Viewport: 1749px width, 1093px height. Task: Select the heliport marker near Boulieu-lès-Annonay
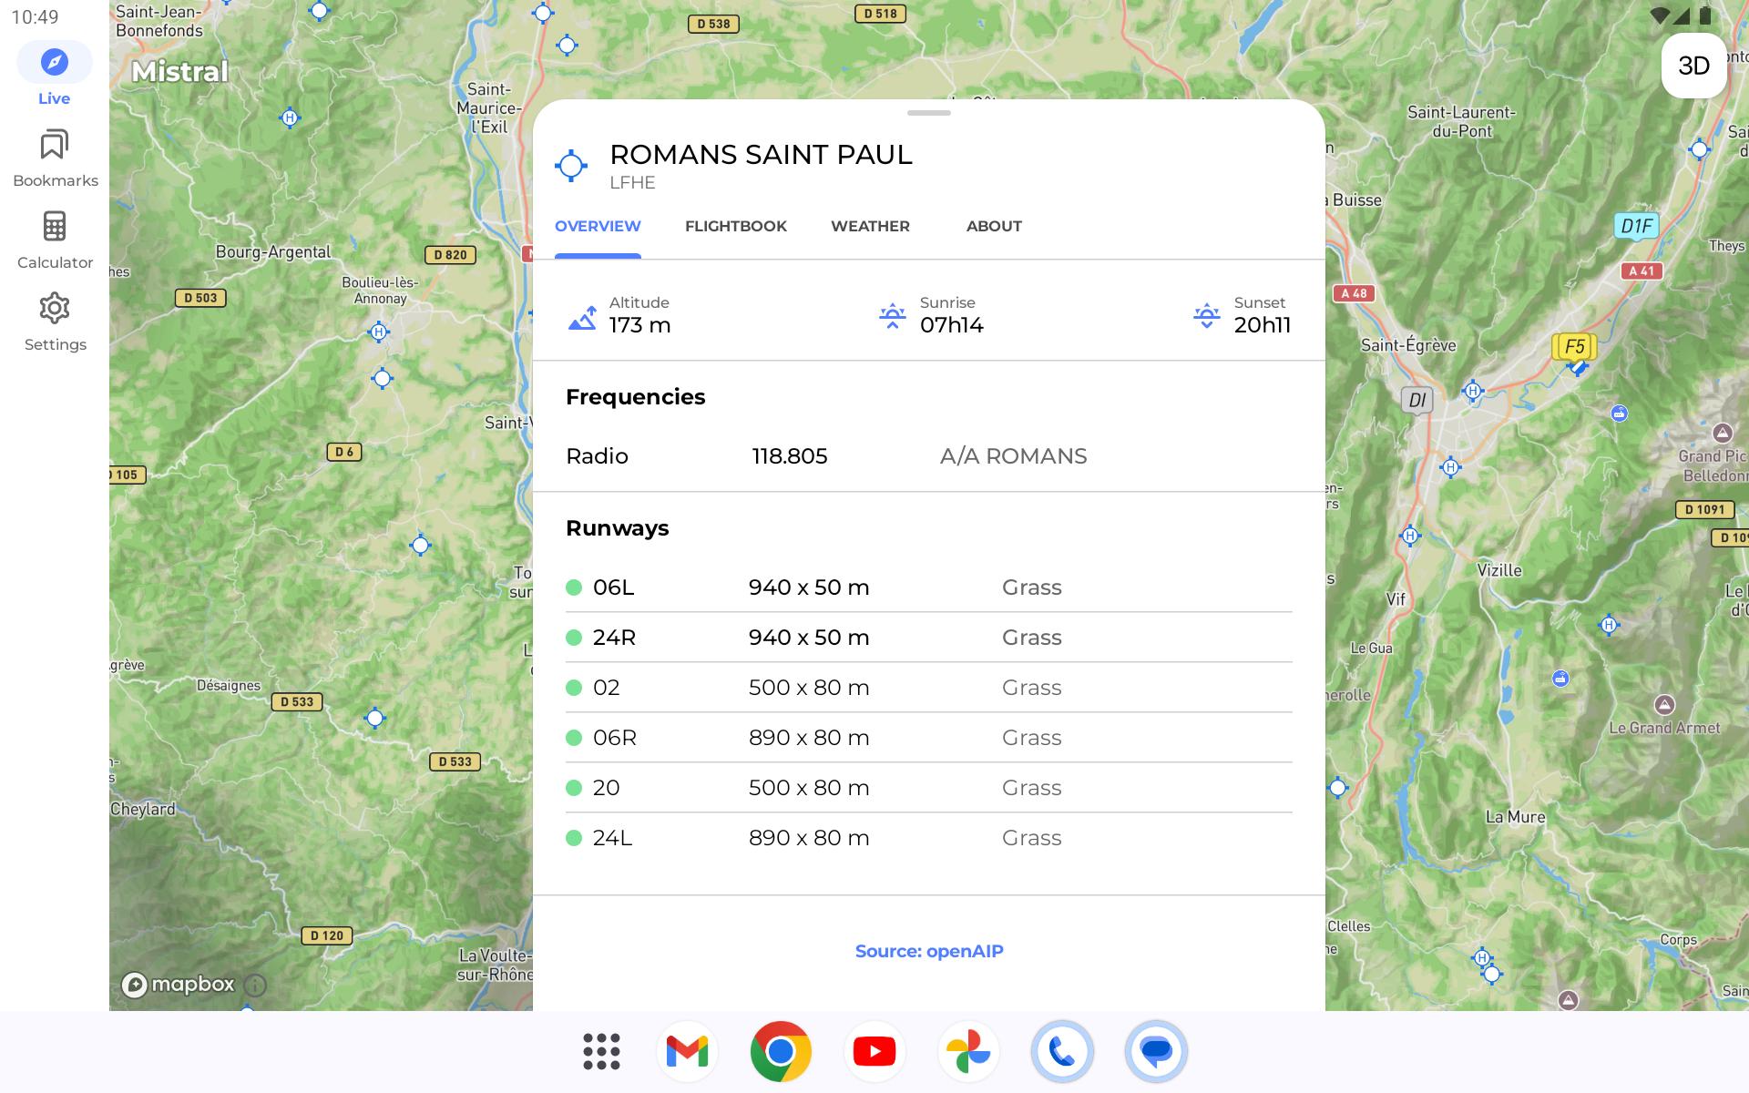pyautogui.click(x=379, y=332)
